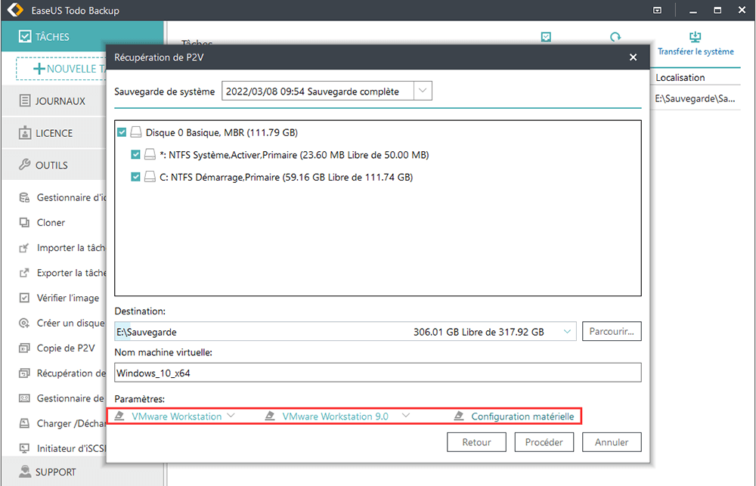Viewport: 756px width, 486px height.
Task: Click the LICENCE badge icon
Action: (x=25, y=133)
